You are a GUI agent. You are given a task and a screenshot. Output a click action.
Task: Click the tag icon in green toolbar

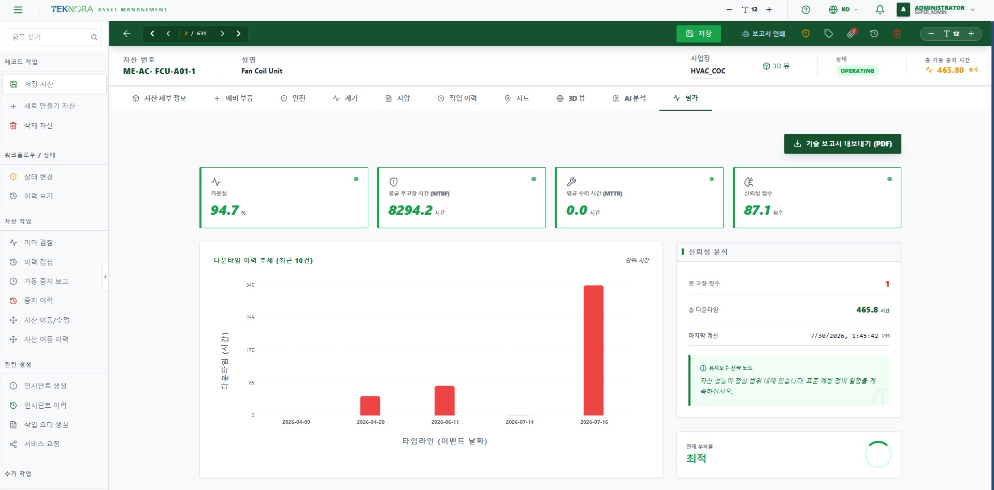click(828, 34)
